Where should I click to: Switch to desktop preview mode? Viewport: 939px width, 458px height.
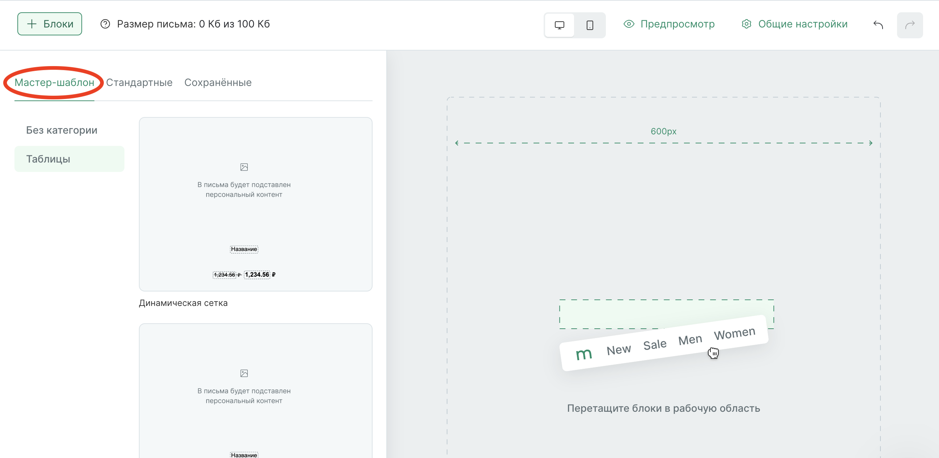(559, 25)
